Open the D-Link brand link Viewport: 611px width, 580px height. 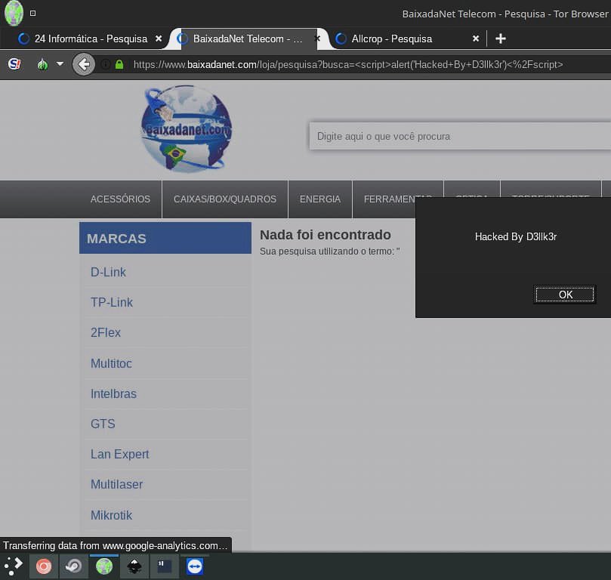pyautogui.click(x=108, y=272)
